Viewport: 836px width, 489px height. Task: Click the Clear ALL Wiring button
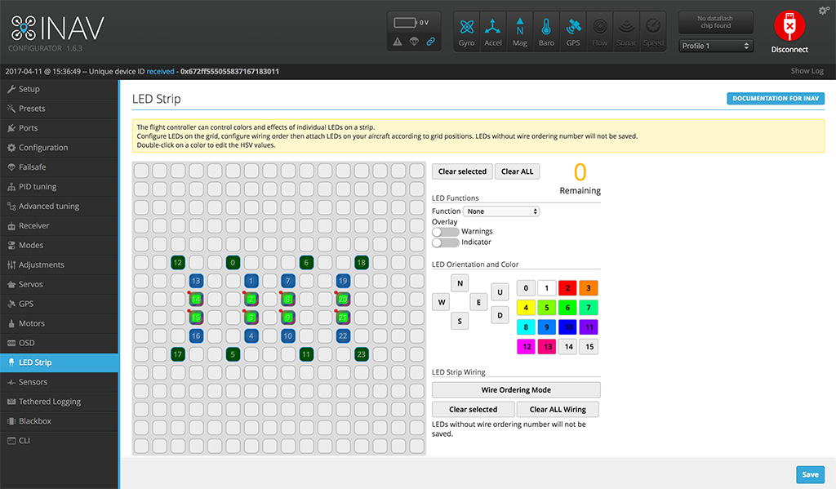point(558,410)
